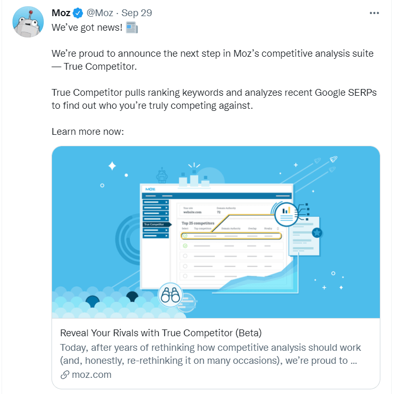
Task: Click the Moz robot profile avatar
Action: click(x=28, y=21)
